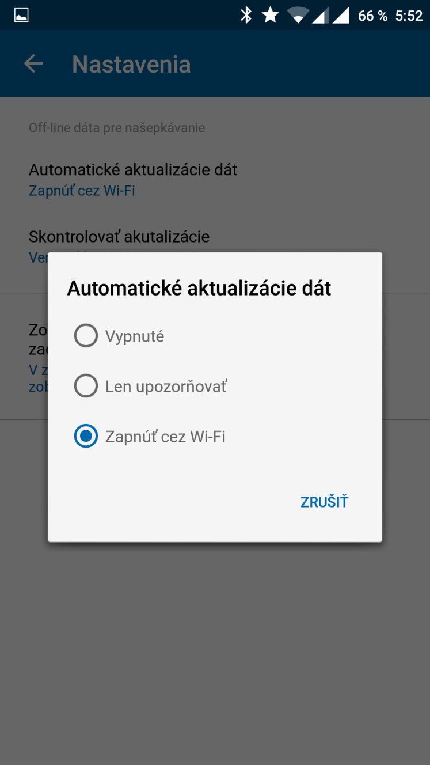Tap the Vypnuté option label
The height and width of the screenshot is (765, 430).
point(135,336)
